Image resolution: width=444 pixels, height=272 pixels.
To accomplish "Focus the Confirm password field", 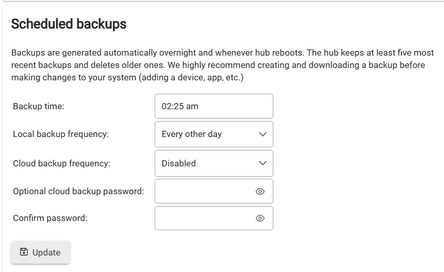I will pos(204,218).
